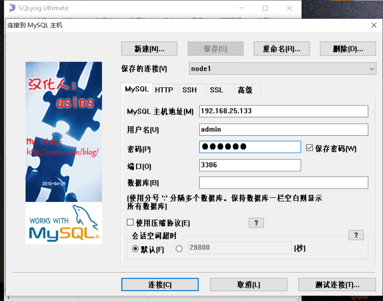
Task: Click the compression protocol help "?" button
Action: tap(256, 223)
